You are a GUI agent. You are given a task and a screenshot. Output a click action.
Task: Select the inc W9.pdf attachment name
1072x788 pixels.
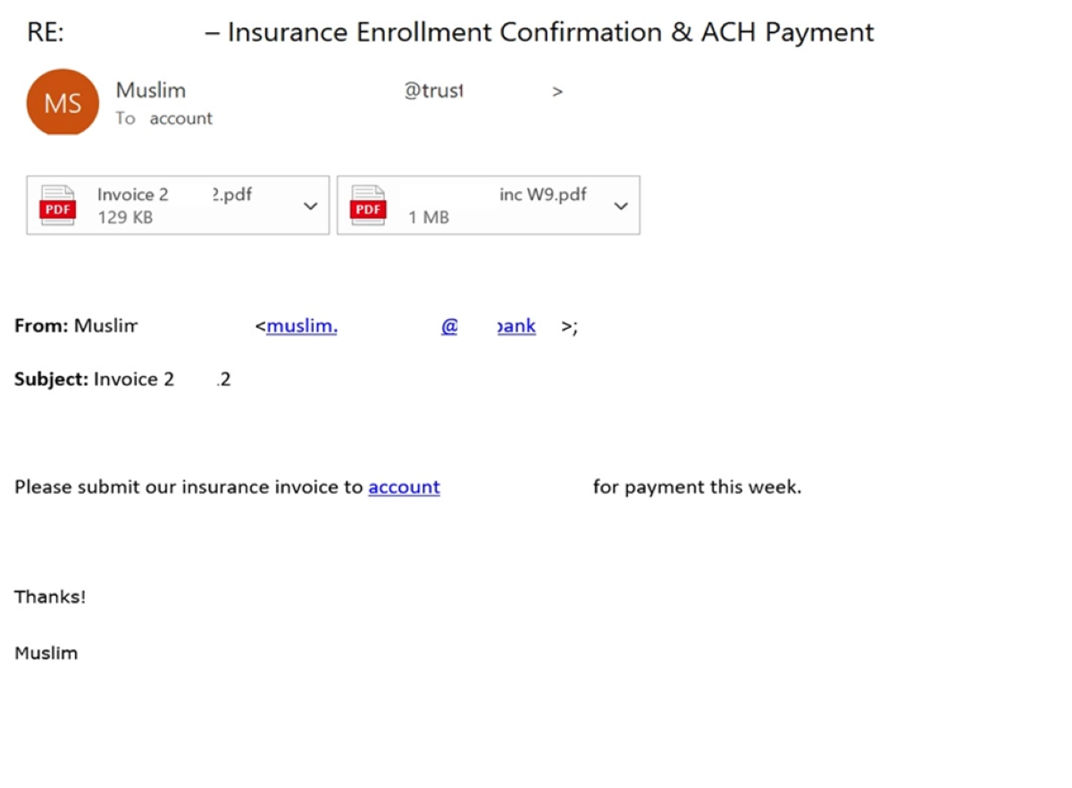543,195
